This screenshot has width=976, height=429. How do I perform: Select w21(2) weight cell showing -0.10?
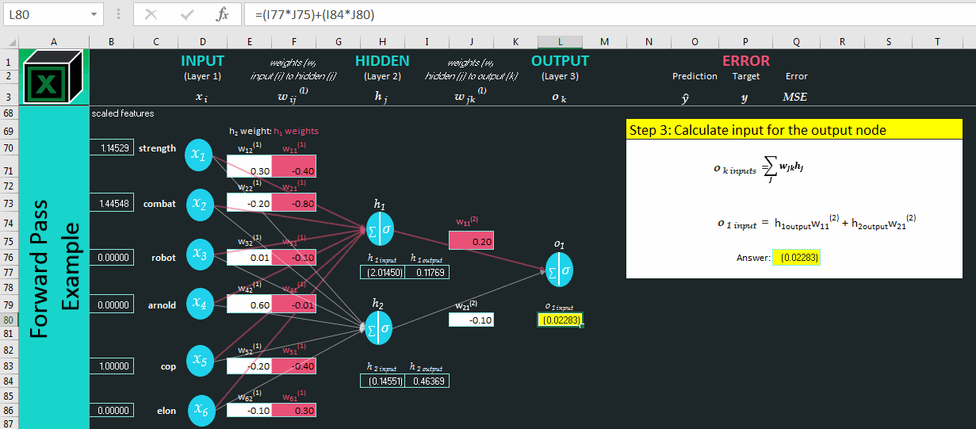coord(471,320)
